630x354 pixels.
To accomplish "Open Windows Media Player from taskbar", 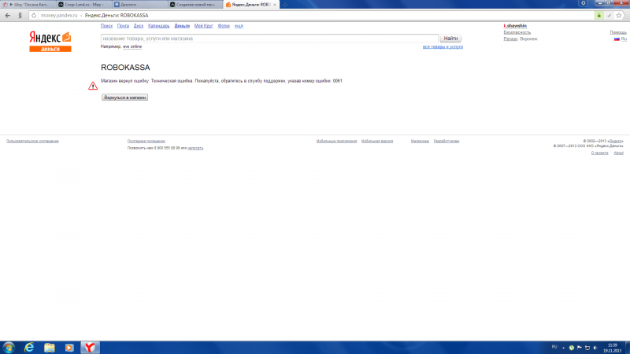I will point(69,348).
